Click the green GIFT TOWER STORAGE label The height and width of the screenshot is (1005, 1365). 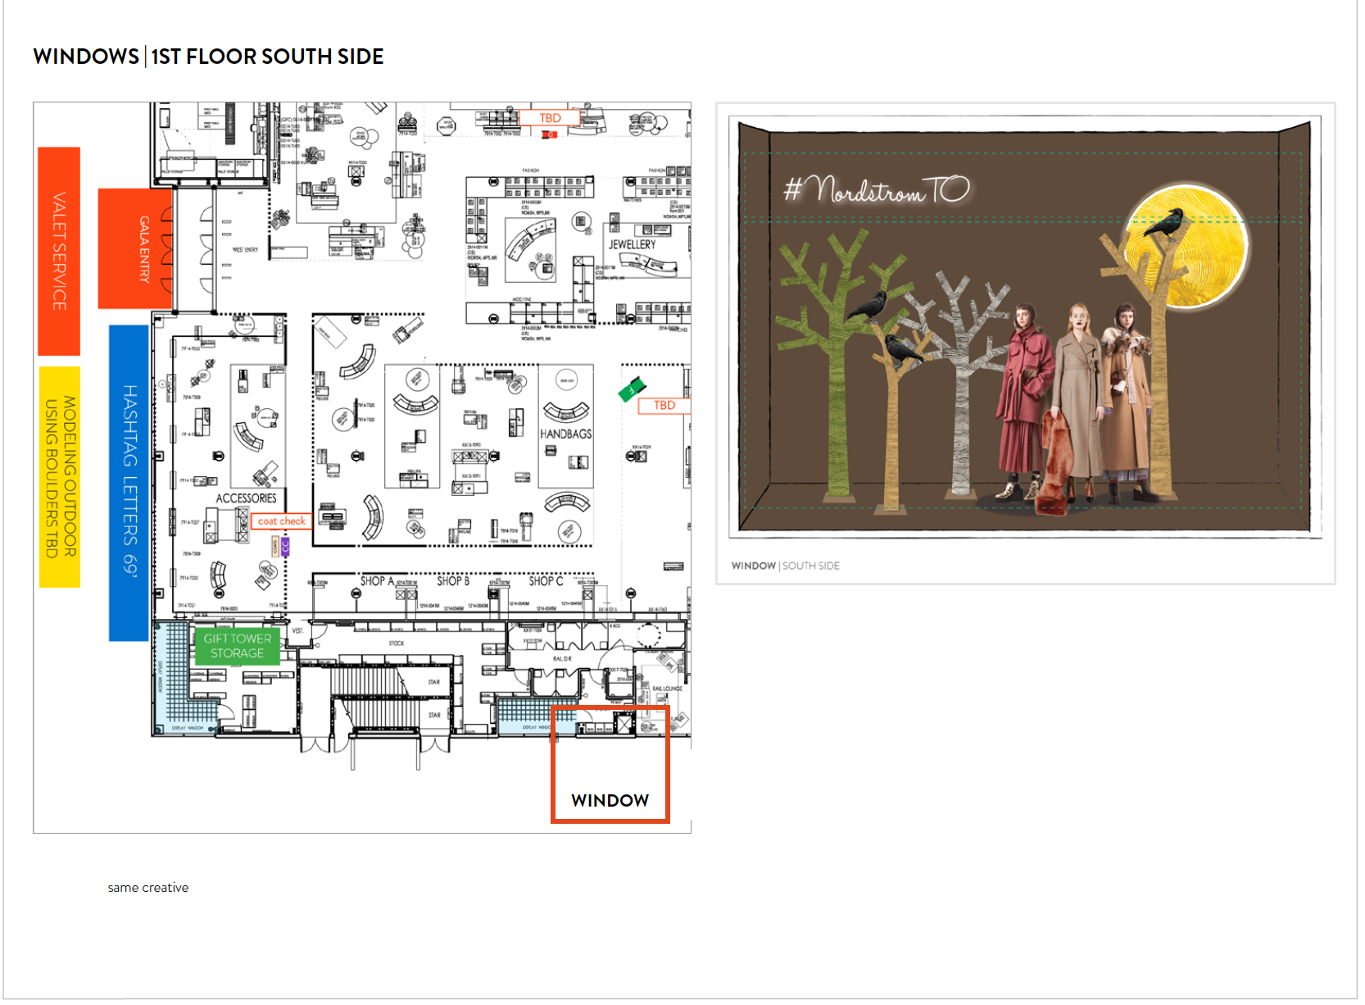(x=238, y=646)
